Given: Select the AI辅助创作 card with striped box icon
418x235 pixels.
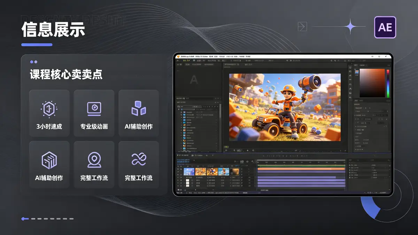Looking at the screenshot, I should 49,165.
